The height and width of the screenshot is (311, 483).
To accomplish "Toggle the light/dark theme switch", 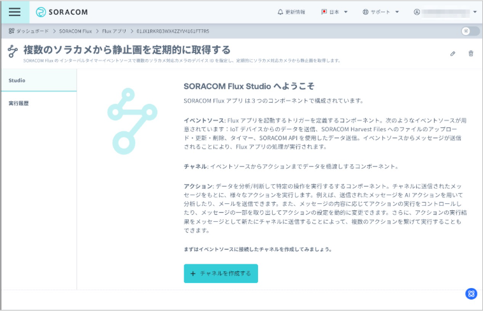I will 470,31.
